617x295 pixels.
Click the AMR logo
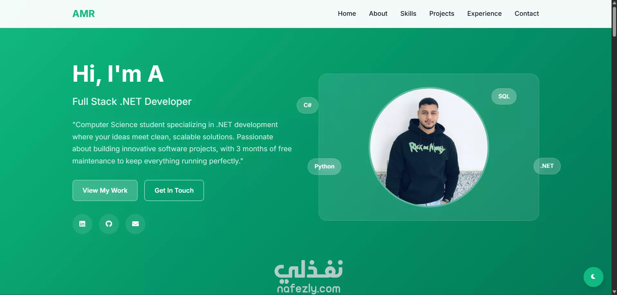(x=84, y=14)
